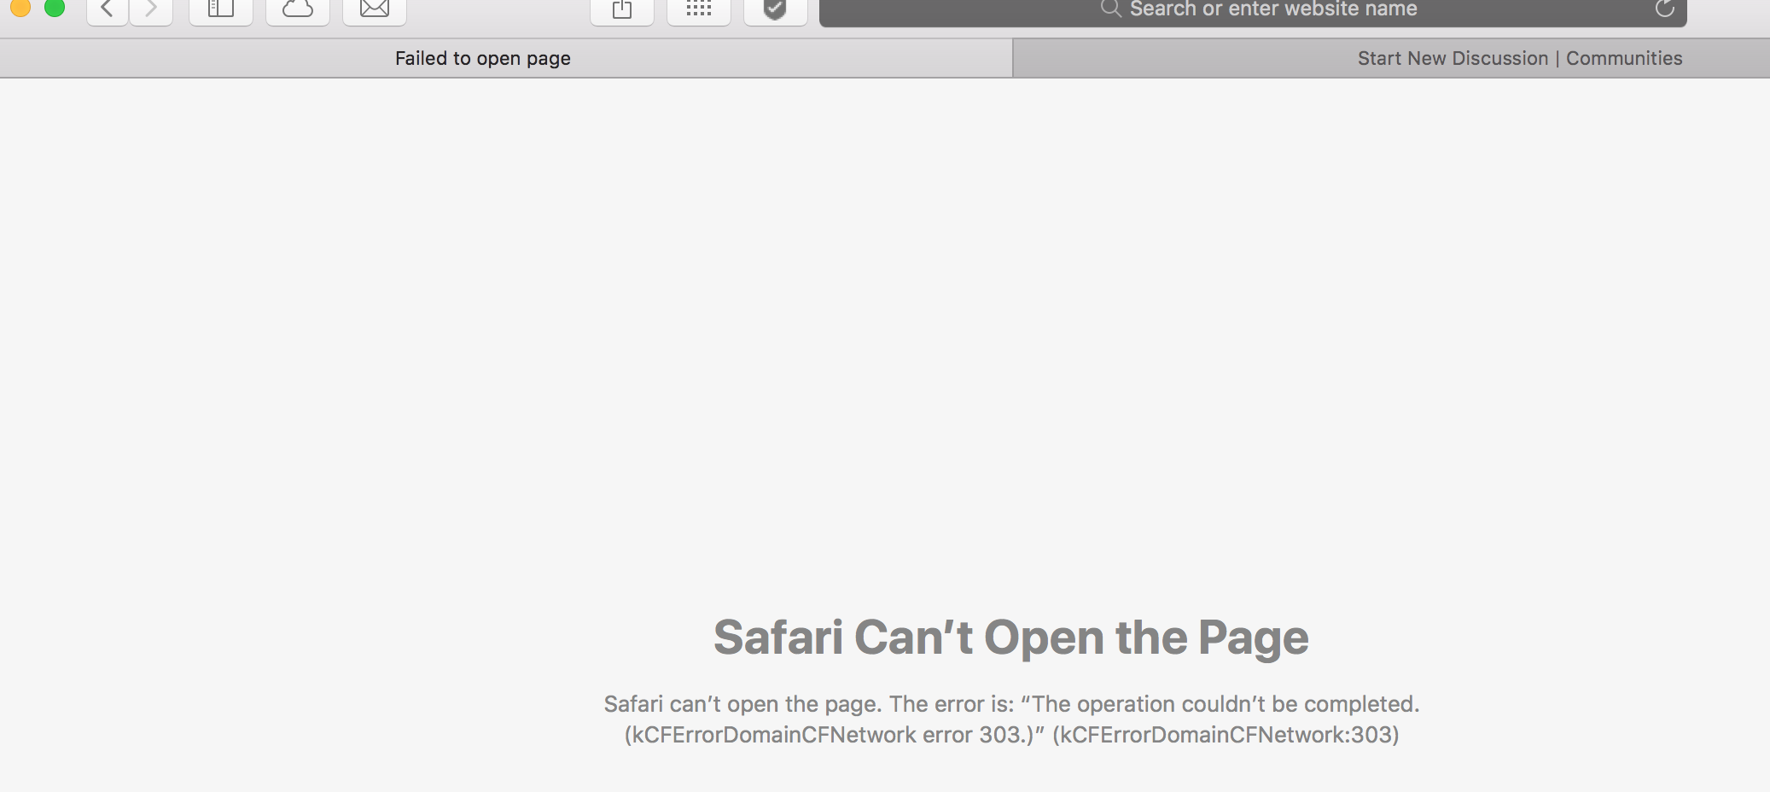
Task: Open iCloud Tabs from the toolbar
Action: tap(298, 10)
